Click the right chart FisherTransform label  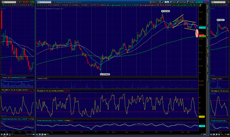220,121
